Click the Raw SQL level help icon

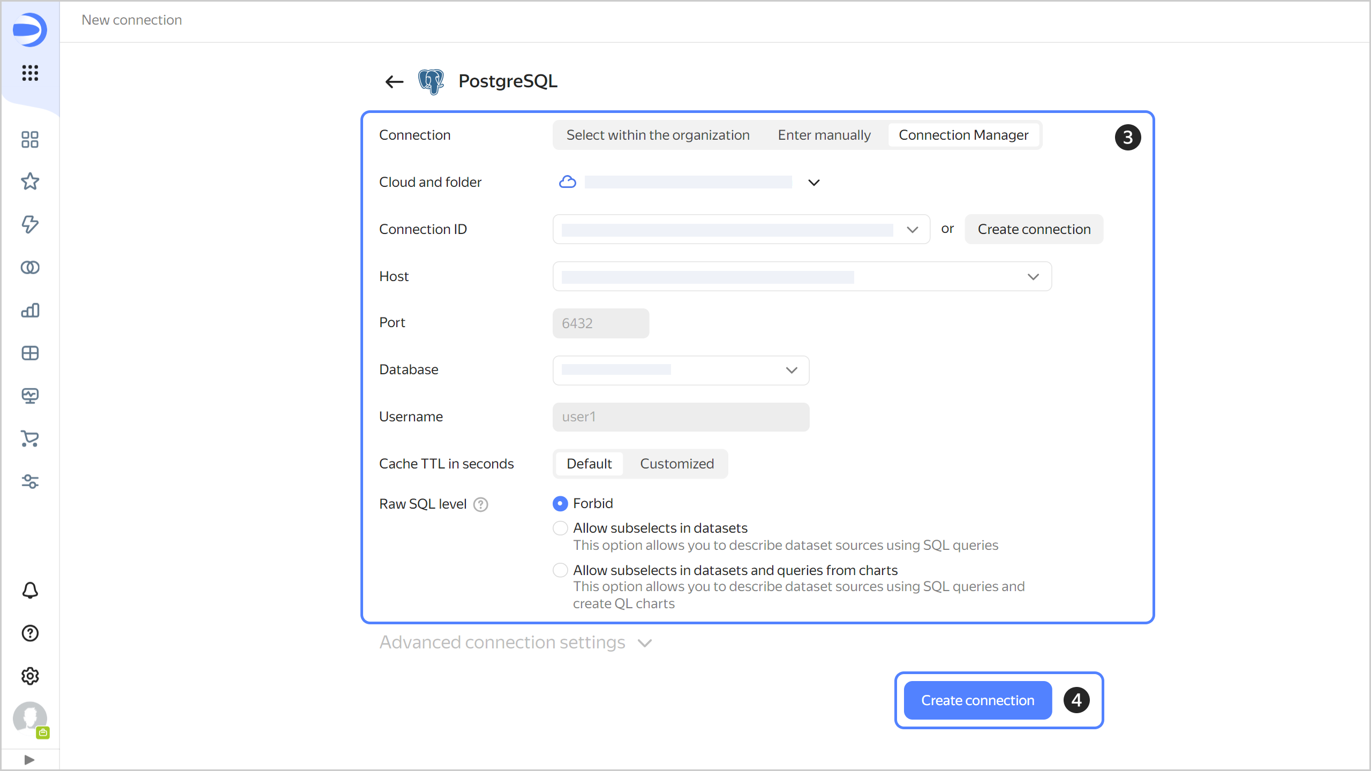click(480, 504)
